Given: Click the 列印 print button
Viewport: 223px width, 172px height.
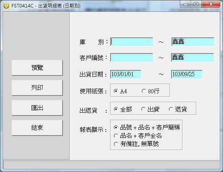Looking at the screenshot, I should [37, 88].
